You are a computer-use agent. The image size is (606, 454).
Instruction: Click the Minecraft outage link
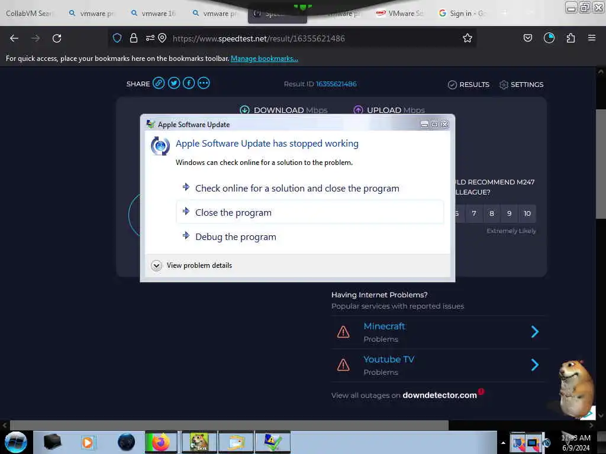coord(384,326)
